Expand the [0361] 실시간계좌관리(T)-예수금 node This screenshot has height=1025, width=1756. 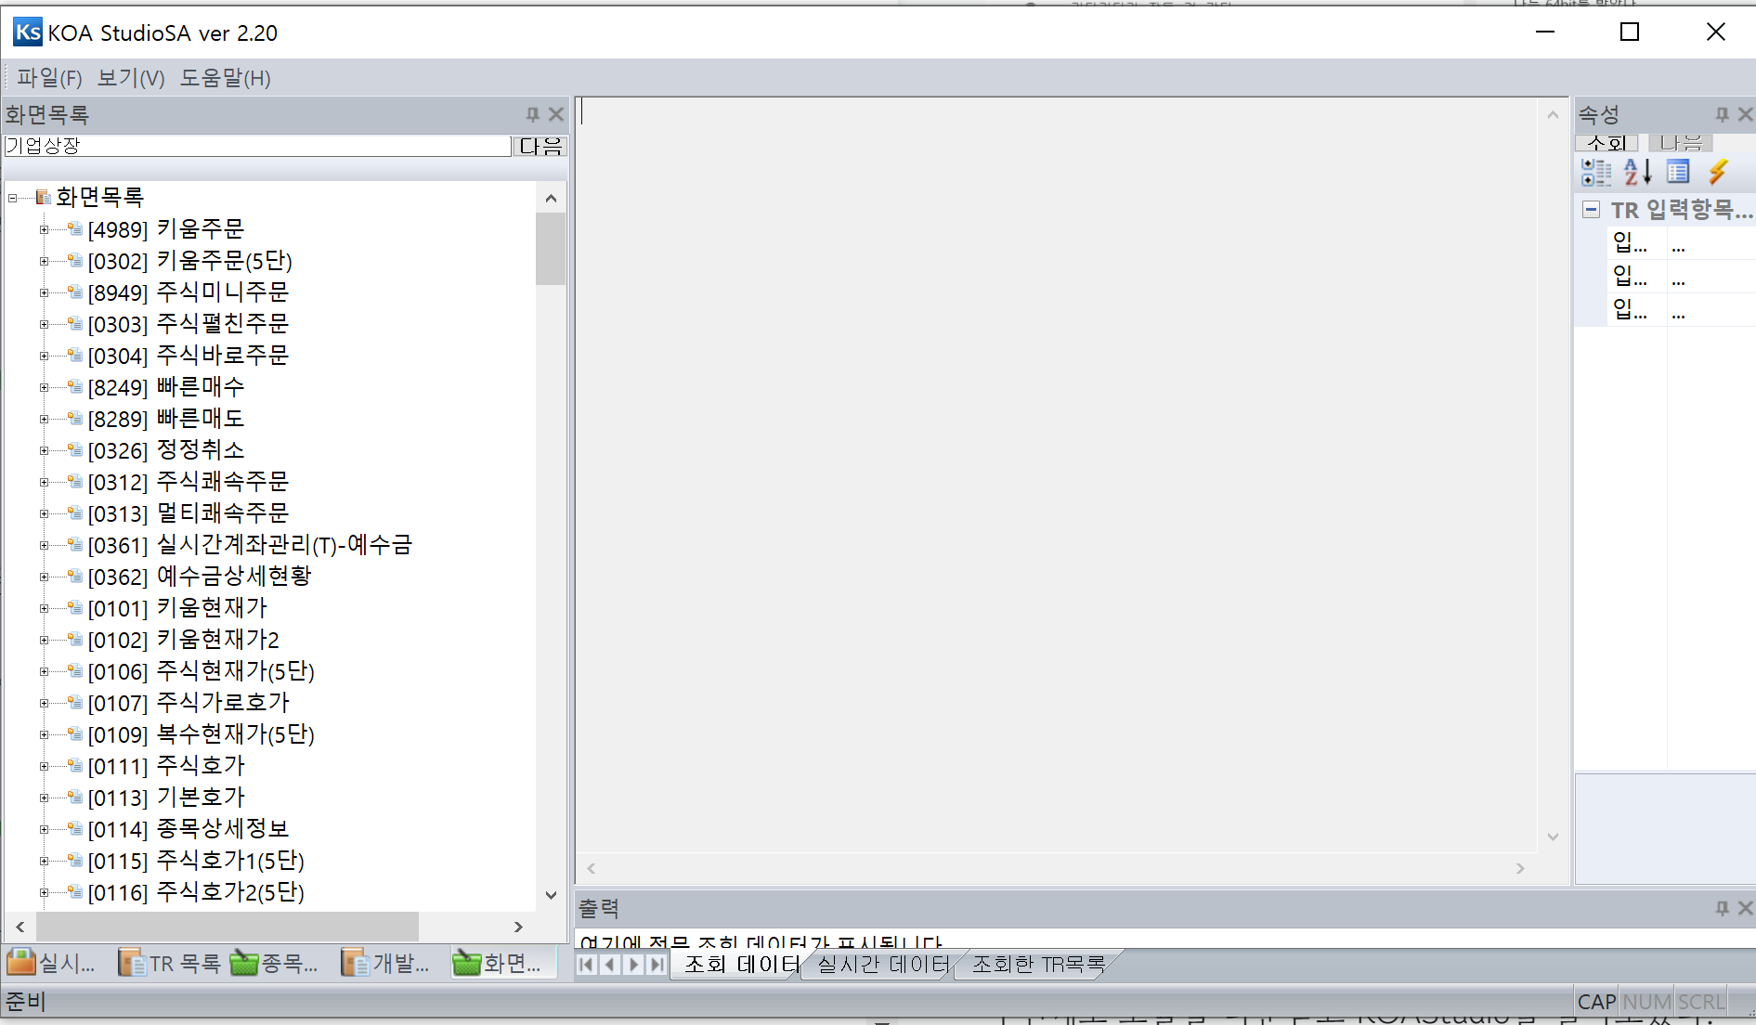coord(44,546)
